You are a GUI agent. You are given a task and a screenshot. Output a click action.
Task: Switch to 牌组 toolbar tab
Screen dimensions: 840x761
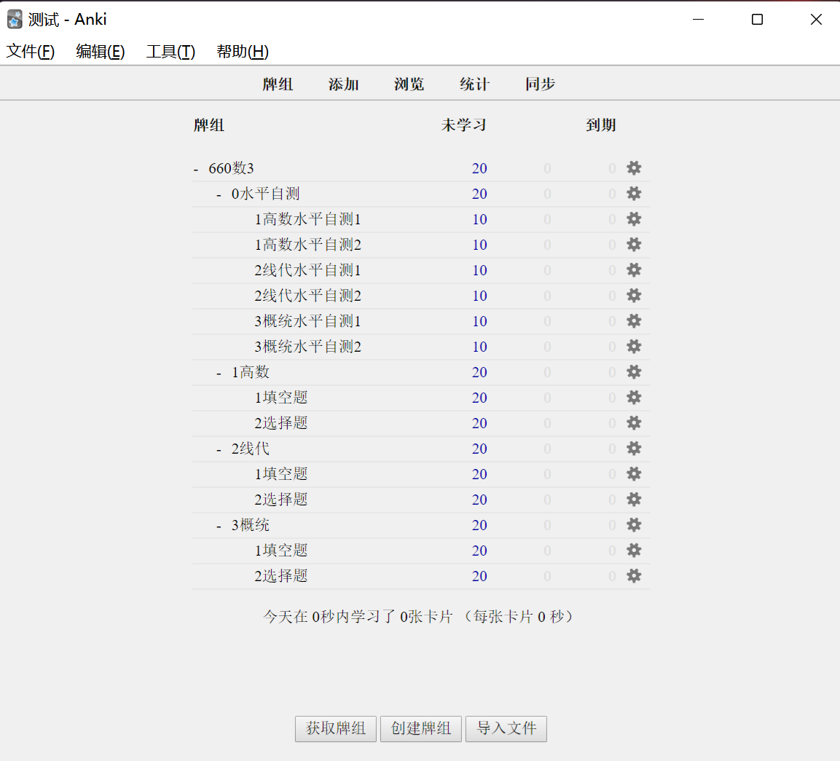click(278, 84)
